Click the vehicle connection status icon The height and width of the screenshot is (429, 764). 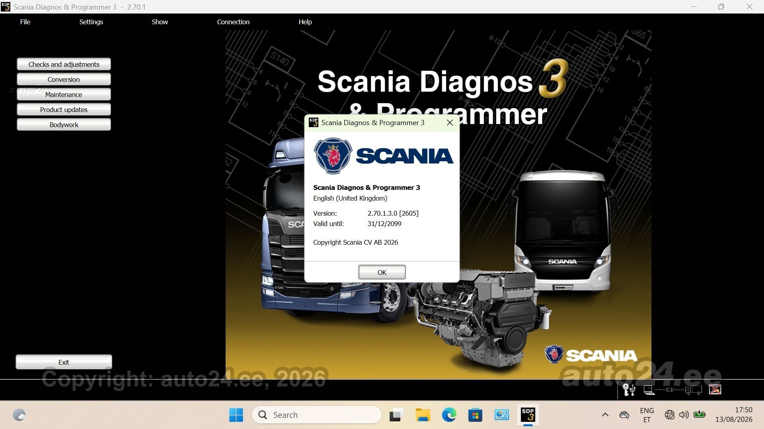tap(693, 390)
